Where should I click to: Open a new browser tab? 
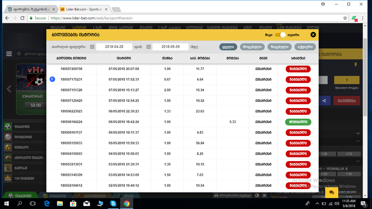[x=116, y=9]
